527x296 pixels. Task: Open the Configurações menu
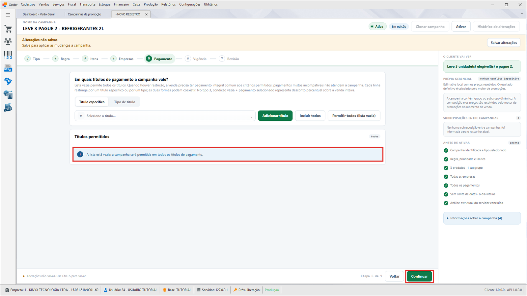point(190,4)
